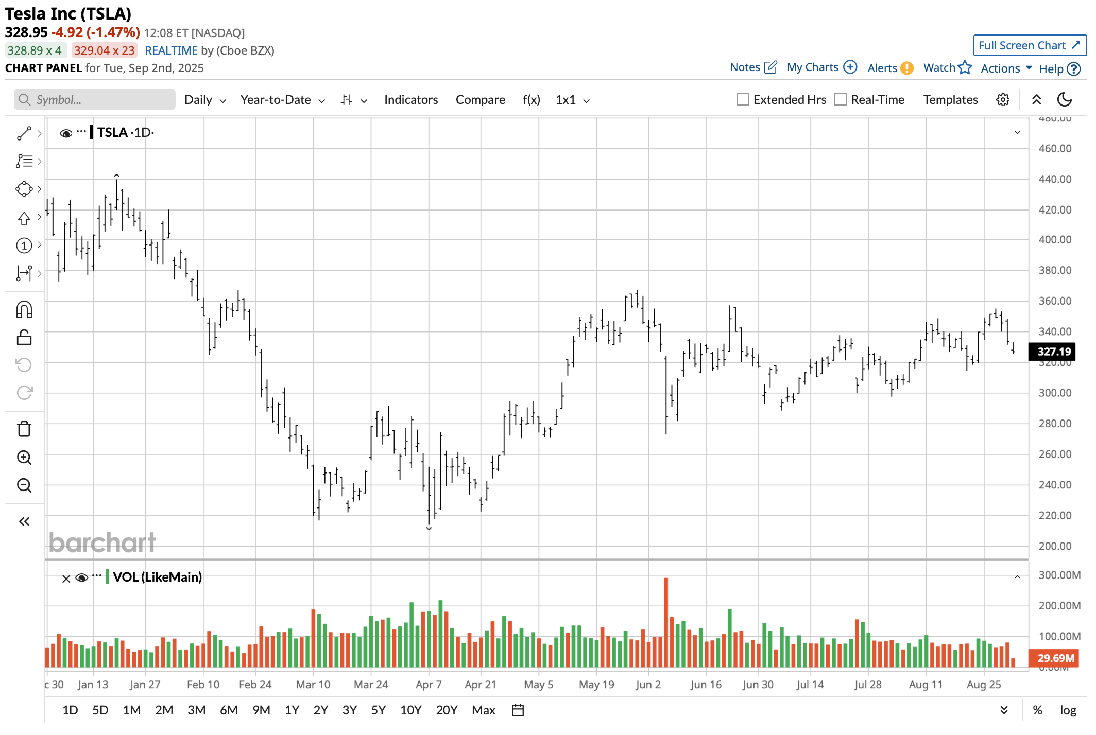Remove the VOL indicator with X
Screen dimensions: 1096x735
[66, 579]
